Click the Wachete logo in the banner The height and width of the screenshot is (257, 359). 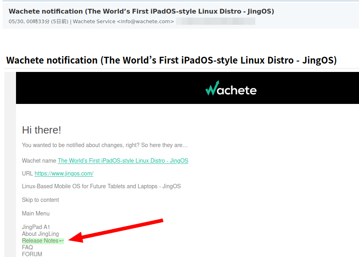[x=231, y=88]
